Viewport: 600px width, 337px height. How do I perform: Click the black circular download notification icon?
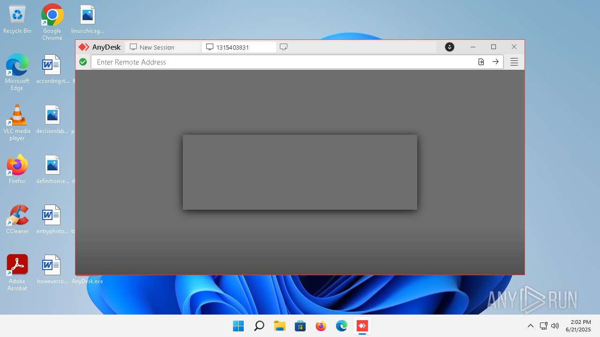tap(450, 47)
